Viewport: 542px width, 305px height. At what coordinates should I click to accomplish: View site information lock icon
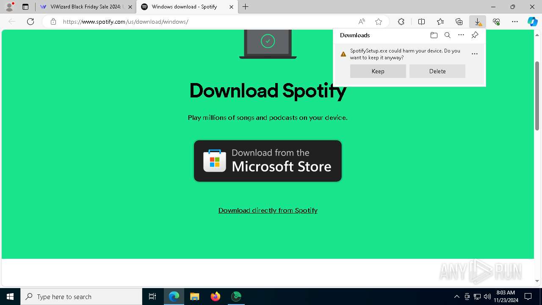[53, 22]
